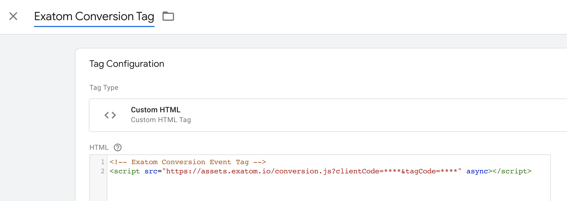Close the tag editor with the X icon
The image size is (567, 201).
13,16
